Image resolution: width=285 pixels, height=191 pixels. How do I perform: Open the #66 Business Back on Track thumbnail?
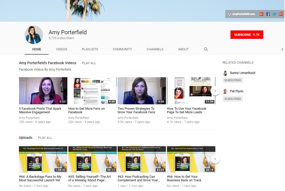click(x=191, y=159)
